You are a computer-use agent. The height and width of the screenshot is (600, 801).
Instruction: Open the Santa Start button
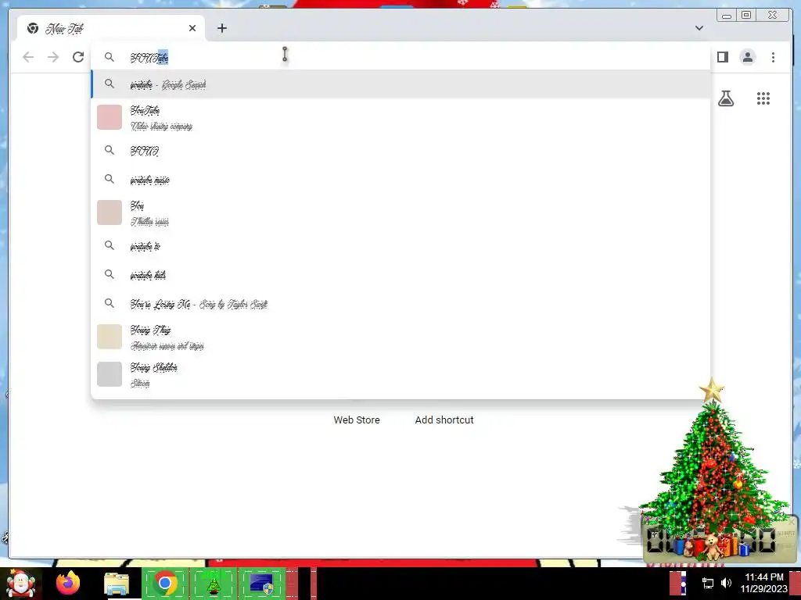[x=20, y=584]
